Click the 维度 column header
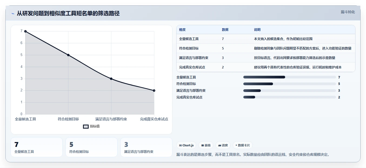 (x=182, y=30)
